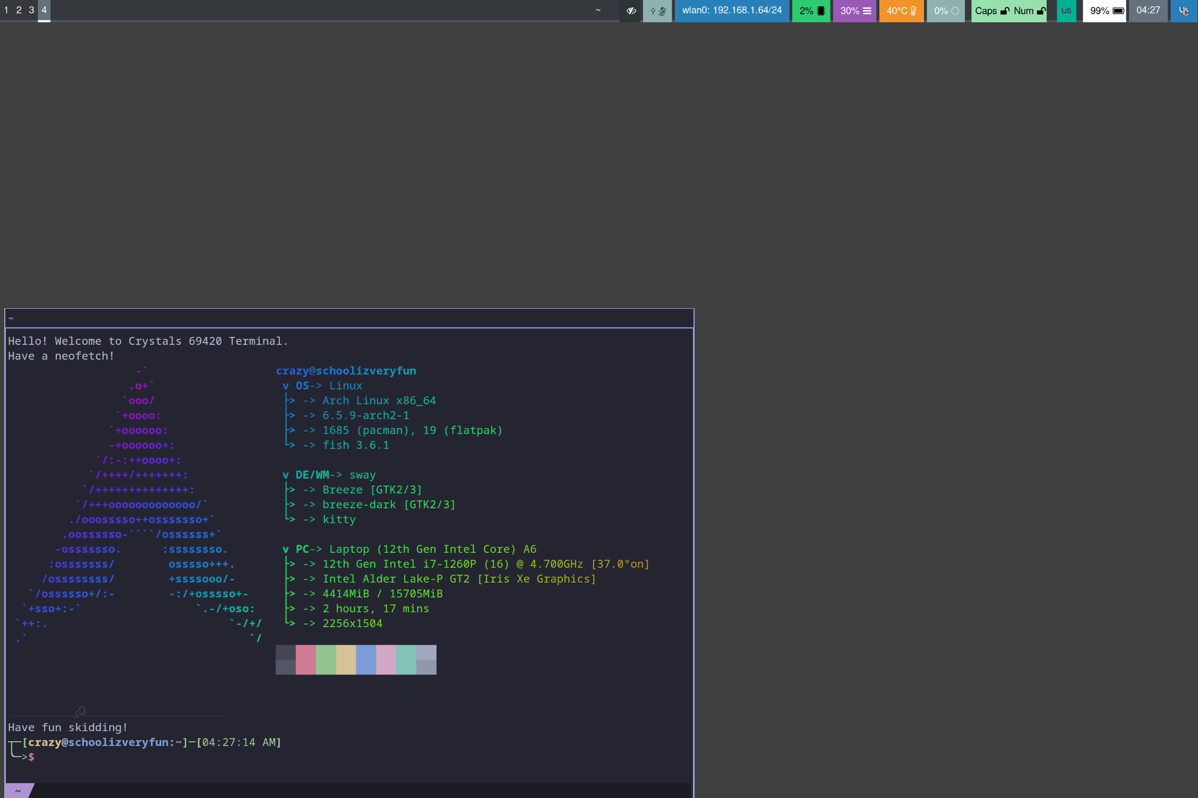The image size is (1198, 798).
Task: Toggle workspace tab number 1
Action: coord(6,9)
